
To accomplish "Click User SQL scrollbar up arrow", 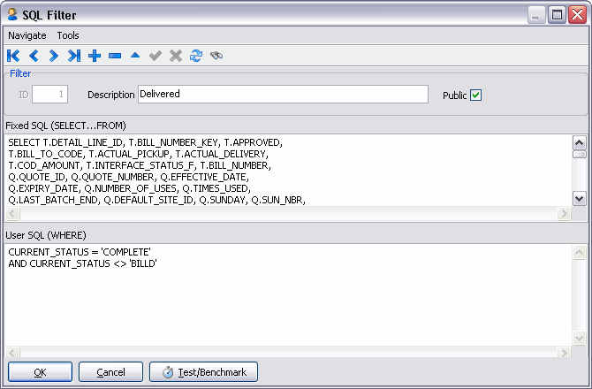I will [x=579, y=252].
